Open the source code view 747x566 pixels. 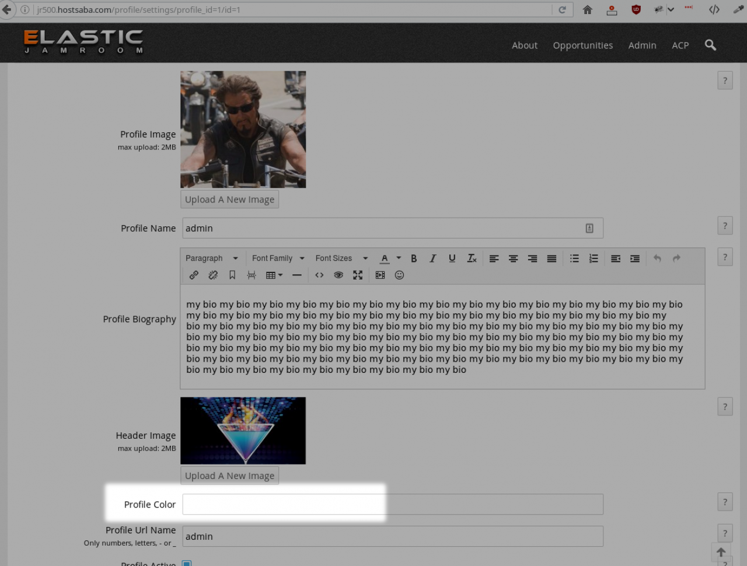click(x=319, y=275)
